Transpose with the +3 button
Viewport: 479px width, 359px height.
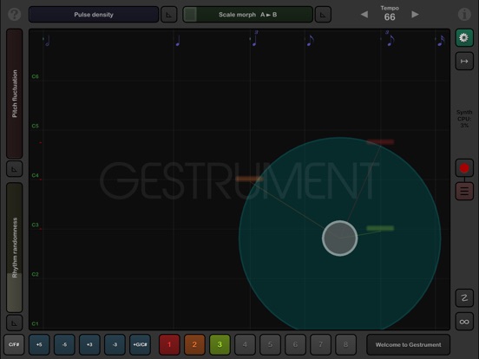pos(89,344)
